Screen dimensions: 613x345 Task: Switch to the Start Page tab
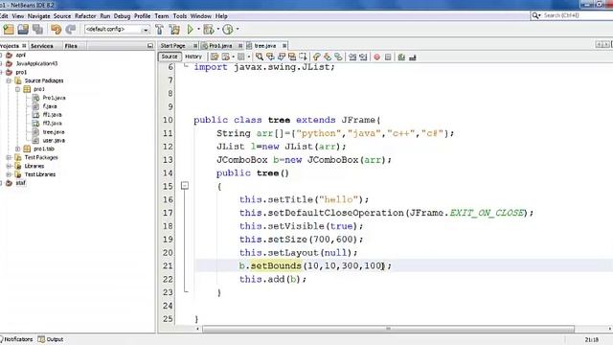172,46
